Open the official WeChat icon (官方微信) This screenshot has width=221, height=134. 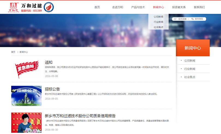click(x=193, y=19)
